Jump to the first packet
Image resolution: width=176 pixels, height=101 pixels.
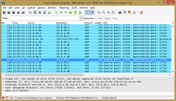[75, 12]
